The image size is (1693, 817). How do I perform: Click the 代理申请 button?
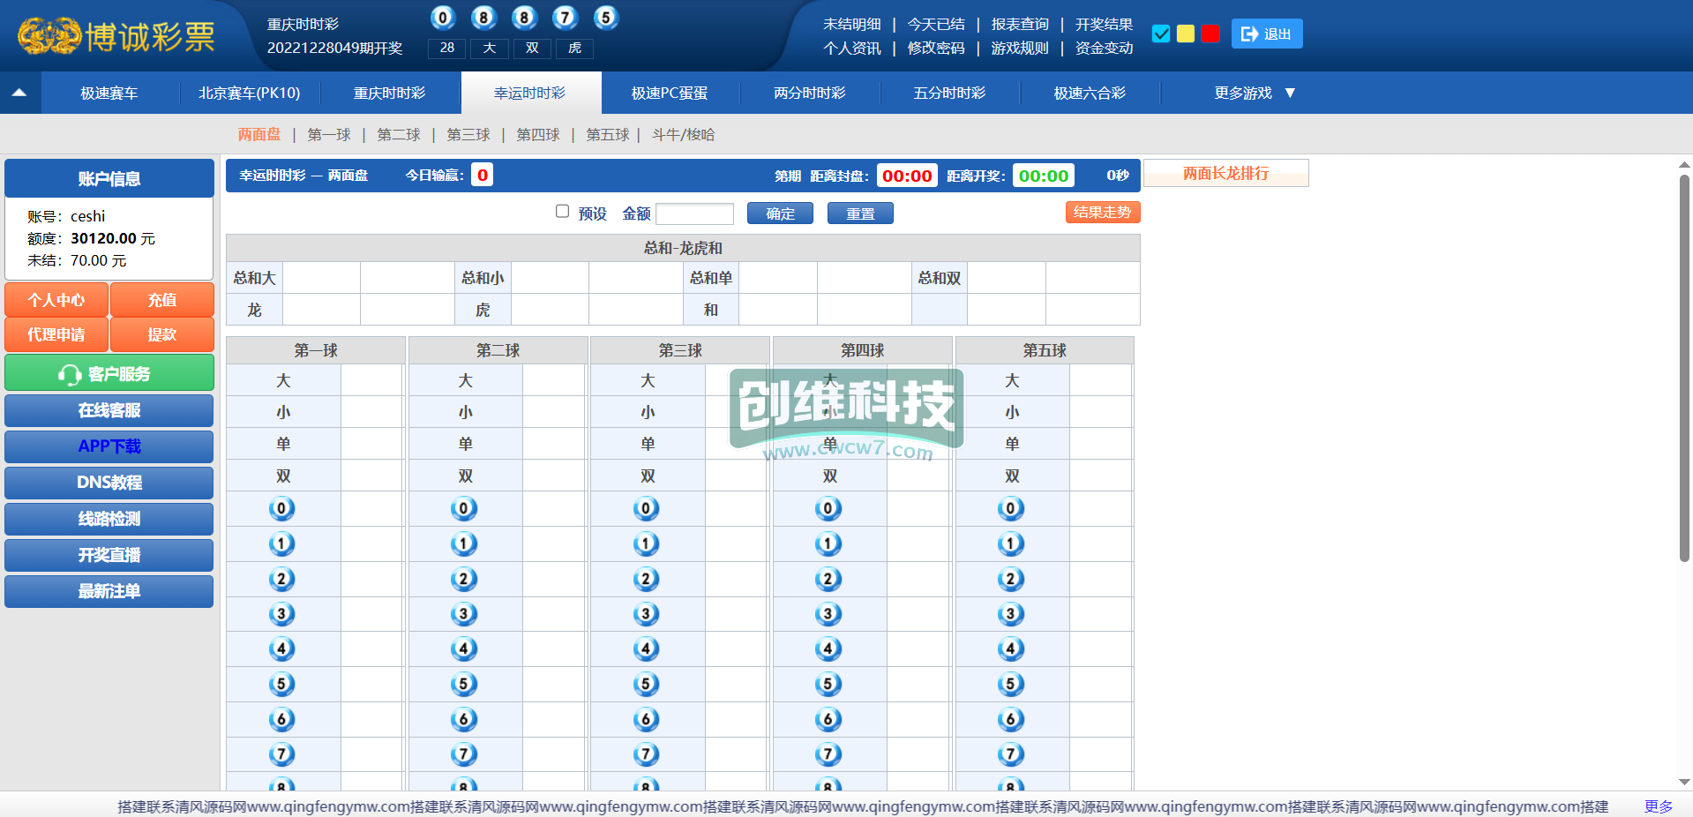point(56,334)
